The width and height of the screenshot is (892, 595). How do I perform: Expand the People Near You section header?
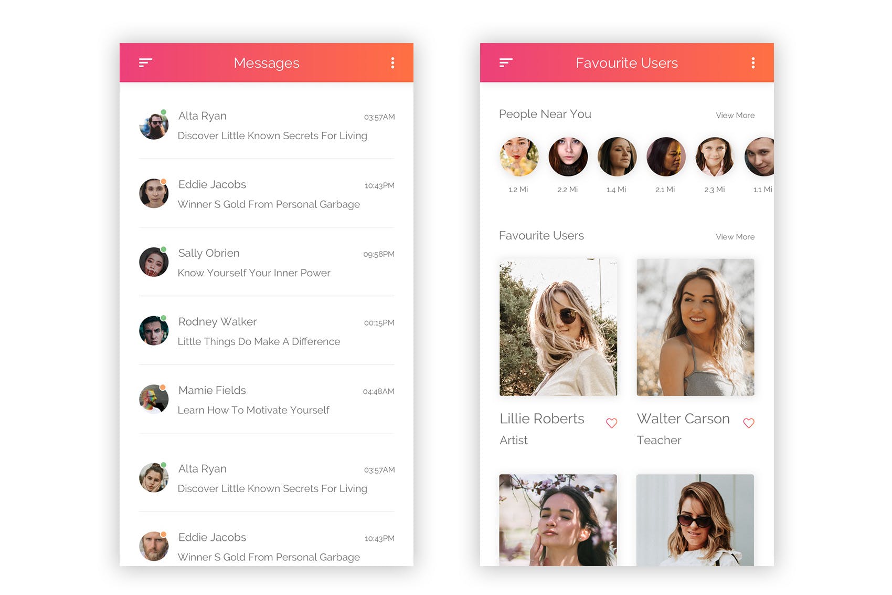pyautogui.click(x=545, y=114)
